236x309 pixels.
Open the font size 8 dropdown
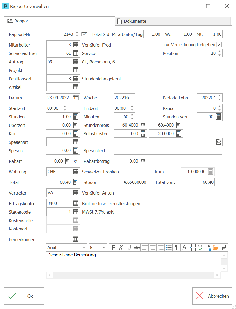[104, 247]
